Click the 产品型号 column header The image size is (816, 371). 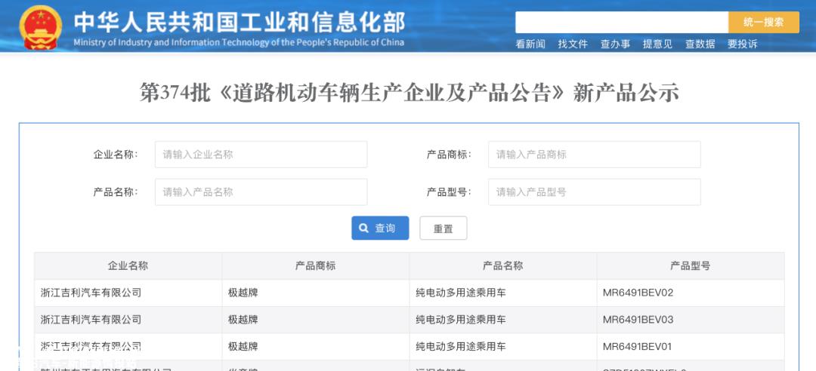(x=690, y=266)
